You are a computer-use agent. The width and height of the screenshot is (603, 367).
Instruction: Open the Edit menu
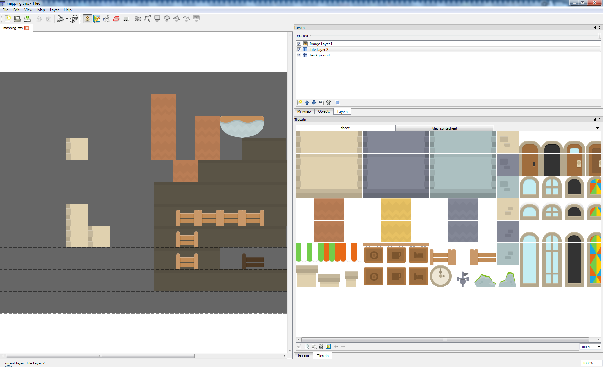click(x=16, y=10)
